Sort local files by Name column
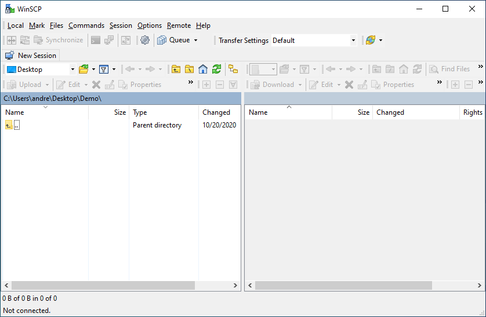This screenshot has width=486, height=317. [x=45, y=112]
